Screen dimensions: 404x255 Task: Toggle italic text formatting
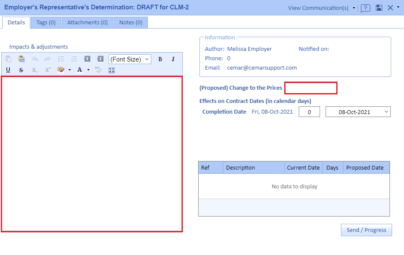click(173, 59)
